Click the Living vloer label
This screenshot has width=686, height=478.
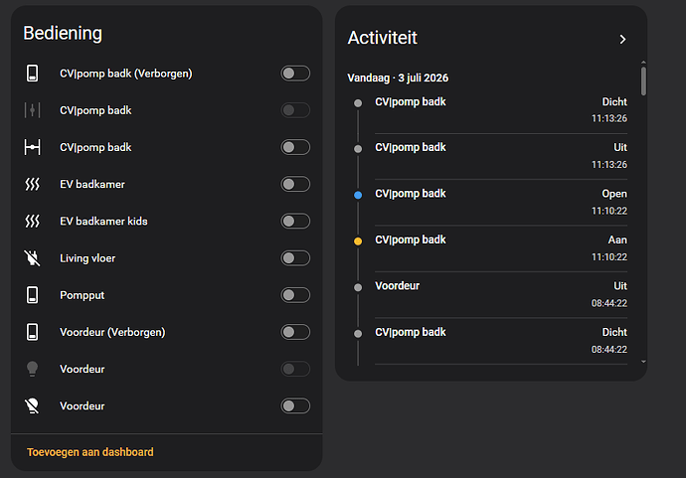(x=87, y=258)
